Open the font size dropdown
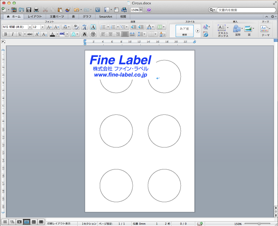This screenshot has width=278, height=226. coord(42,27)
